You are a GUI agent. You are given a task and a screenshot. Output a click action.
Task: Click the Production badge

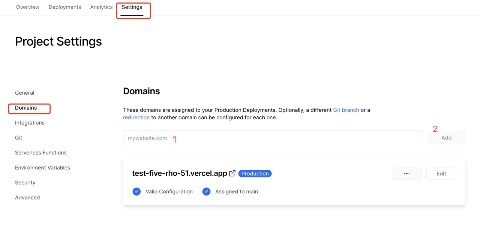pos(255,174)
